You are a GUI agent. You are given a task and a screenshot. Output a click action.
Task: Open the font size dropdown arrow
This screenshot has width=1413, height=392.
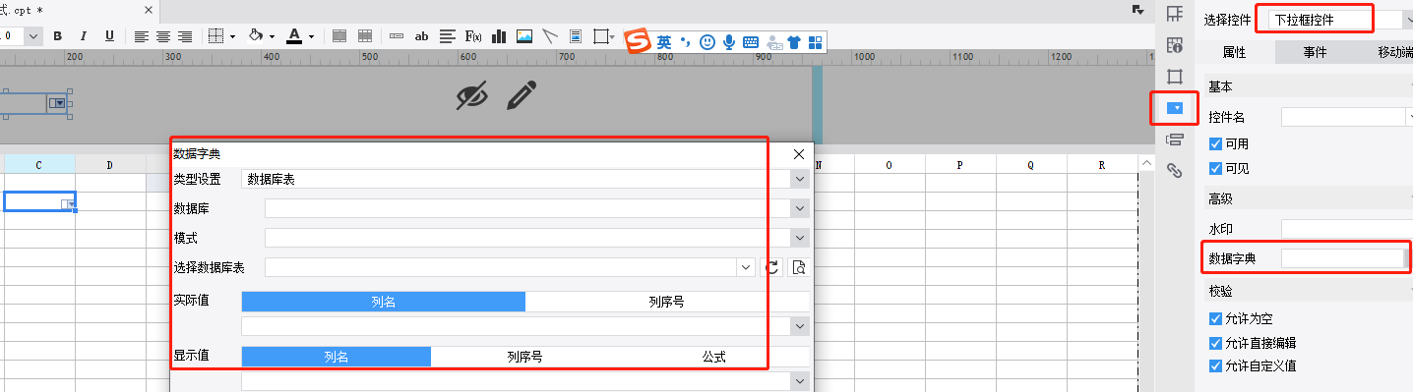click(32, 36)
